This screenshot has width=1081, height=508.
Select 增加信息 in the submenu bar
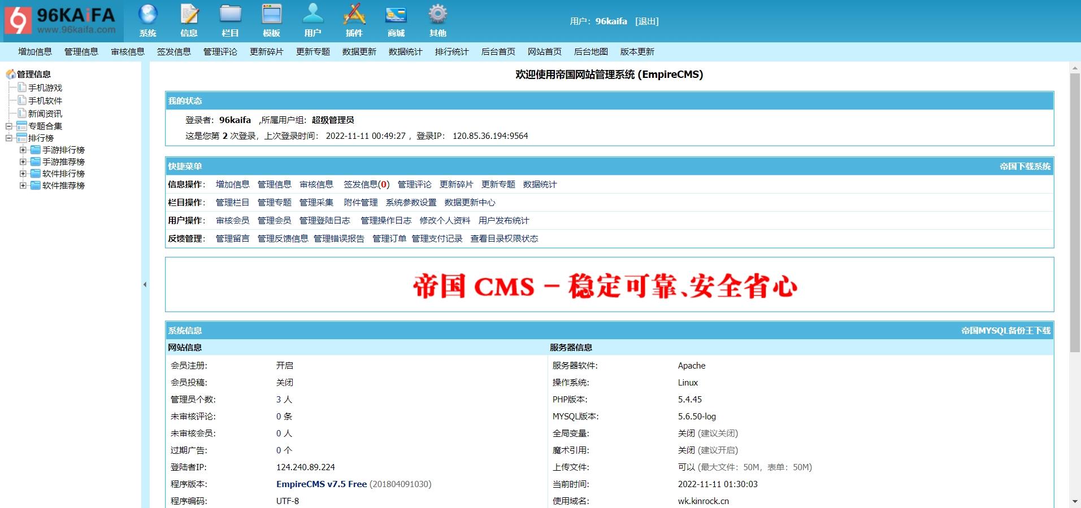tap(35, 51)
